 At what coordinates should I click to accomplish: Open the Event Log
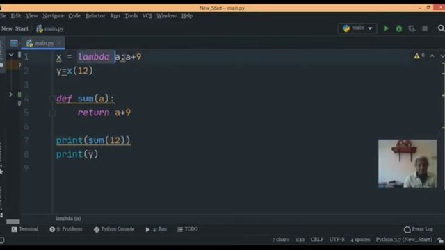tap(419, 229)
